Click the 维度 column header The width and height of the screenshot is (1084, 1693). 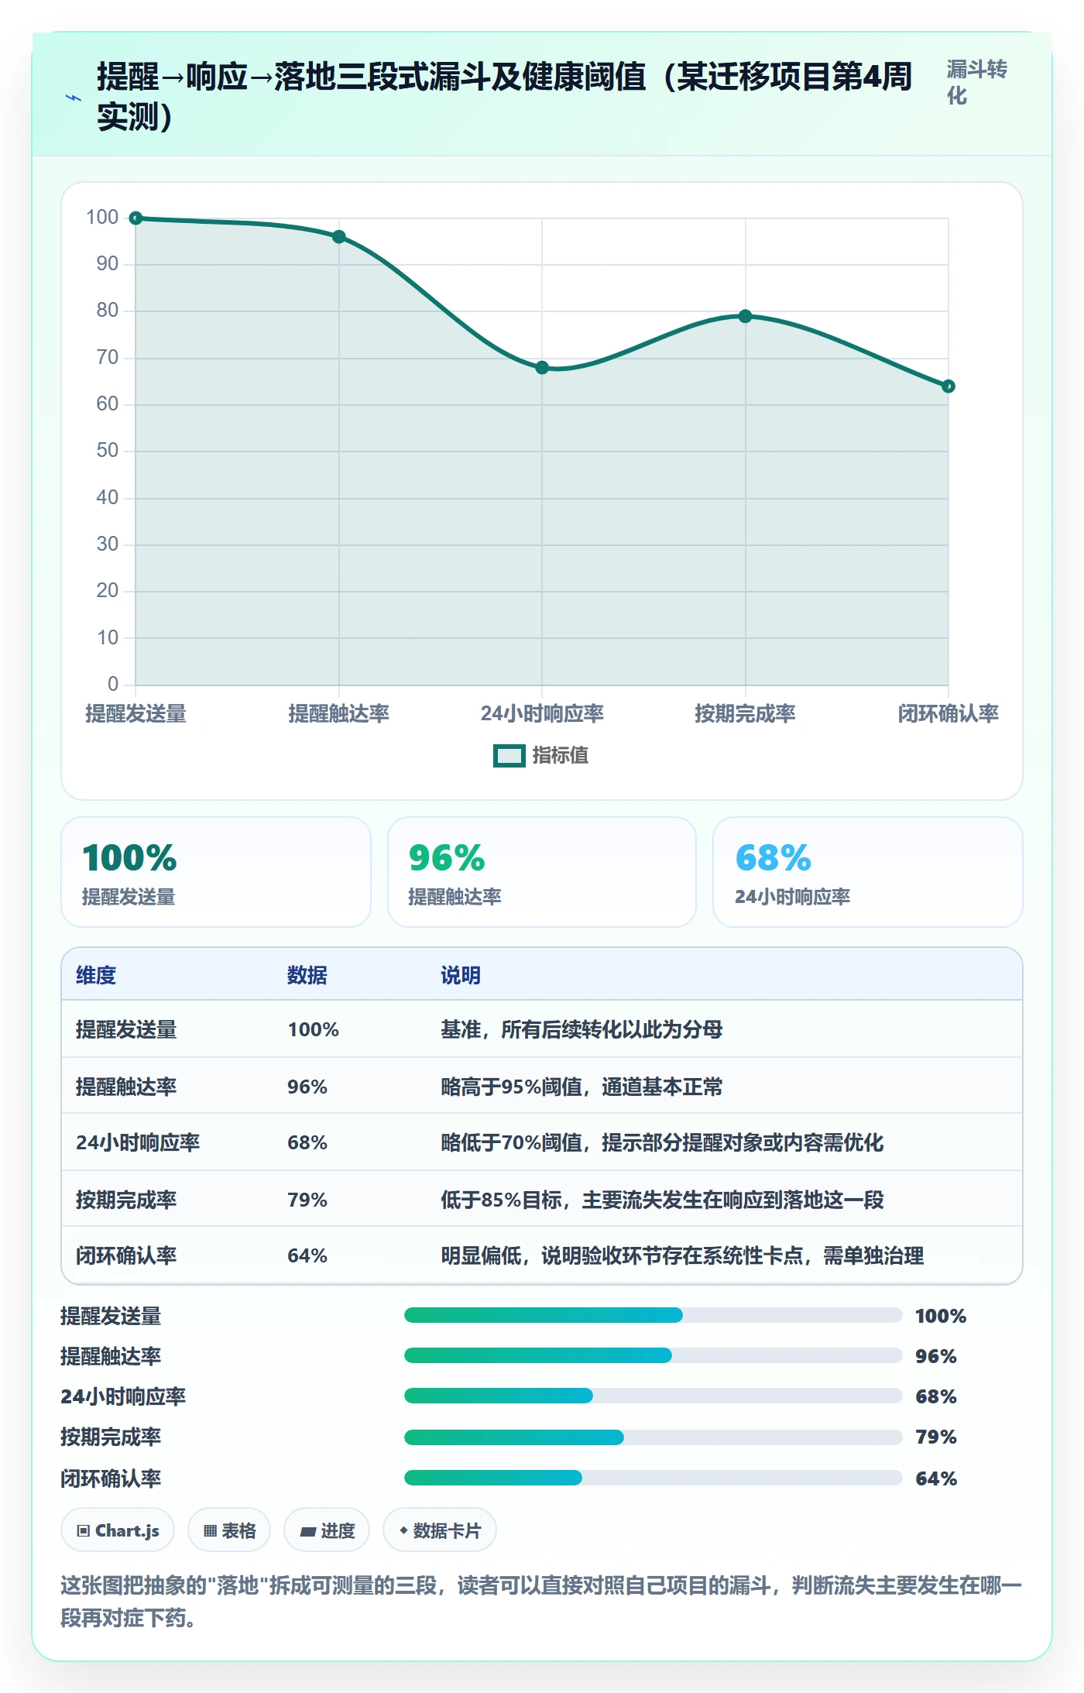[x=96, y=975]
